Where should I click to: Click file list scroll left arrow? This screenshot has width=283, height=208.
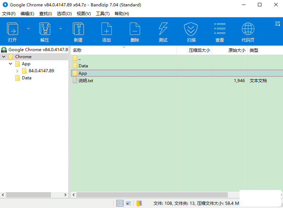coord(74,195)
